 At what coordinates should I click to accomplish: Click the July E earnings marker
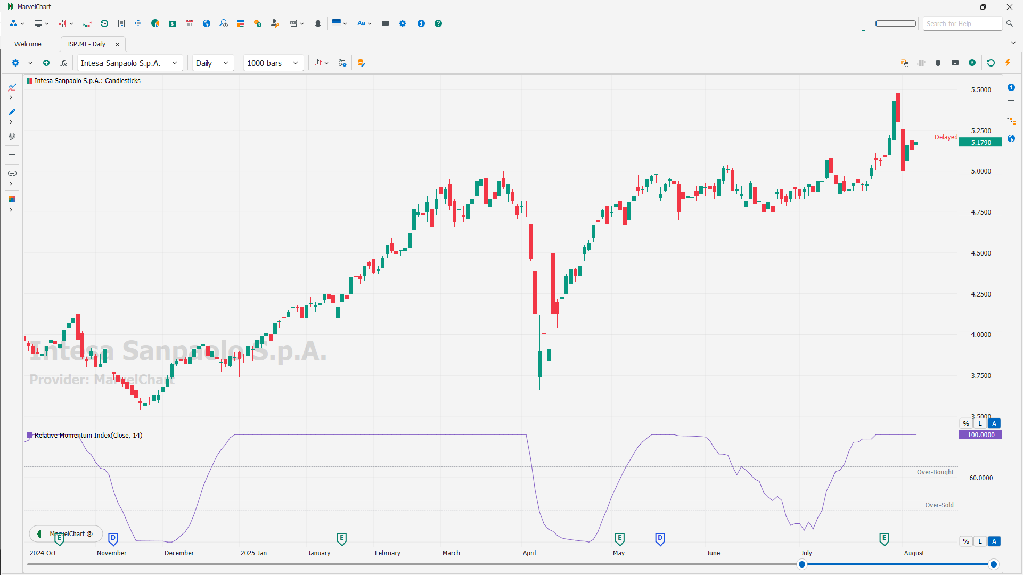pyautogui.click(x=884, y=539)
